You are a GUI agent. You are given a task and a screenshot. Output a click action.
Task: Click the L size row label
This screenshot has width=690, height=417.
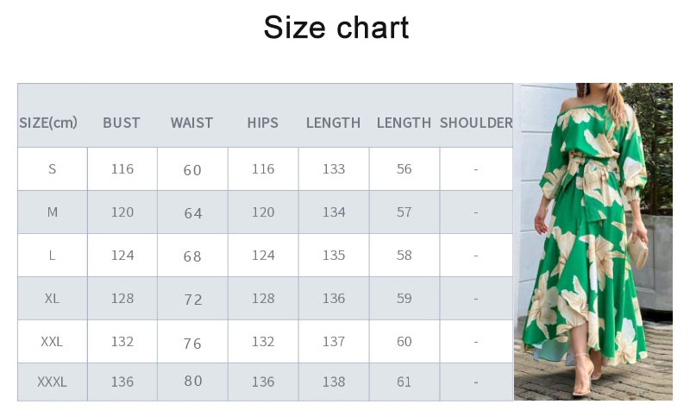(x=53, y=256)
